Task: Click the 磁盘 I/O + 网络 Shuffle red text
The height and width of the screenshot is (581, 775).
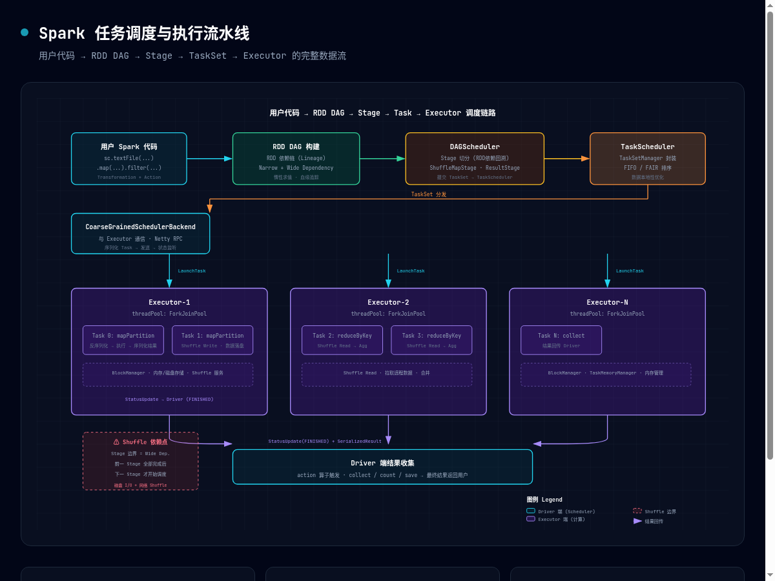Action: point(140,485)
